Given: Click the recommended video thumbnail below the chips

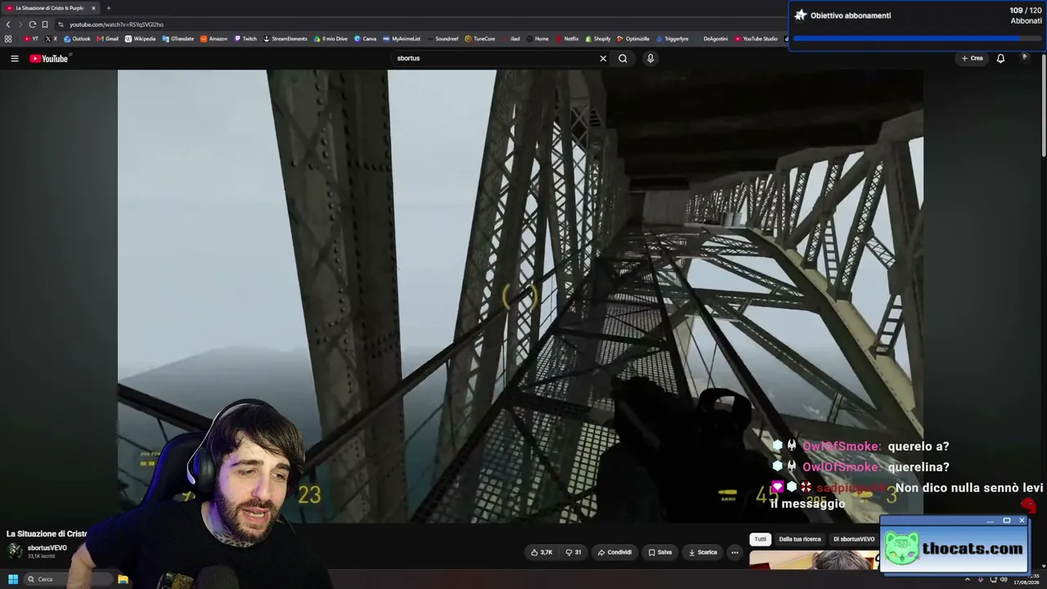Looking at the screenshot, I should click(815, 560).
